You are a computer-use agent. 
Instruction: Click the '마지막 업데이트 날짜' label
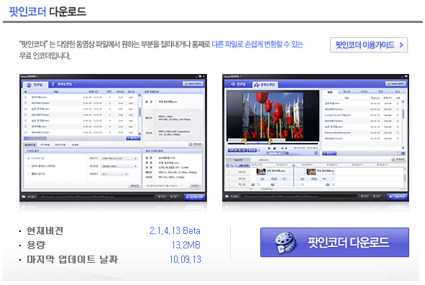point(72,260)
